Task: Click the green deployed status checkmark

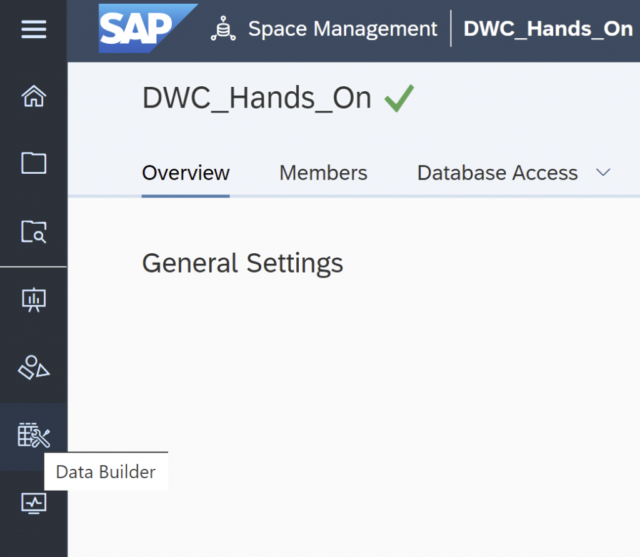Action: 399,98
